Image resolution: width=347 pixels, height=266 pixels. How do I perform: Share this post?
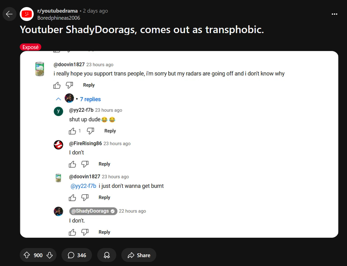139,255
